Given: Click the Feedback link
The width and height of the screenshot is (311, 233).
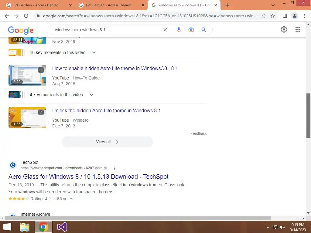Looking at the screenshot, I should click(x=198, y=133).
